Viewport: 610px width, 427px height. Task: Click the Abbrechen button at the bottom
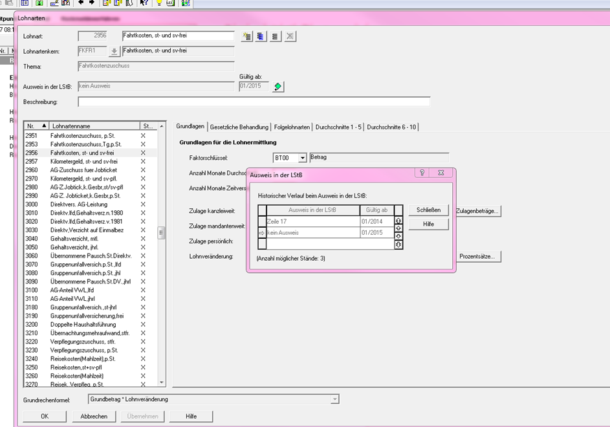(94, 416)
